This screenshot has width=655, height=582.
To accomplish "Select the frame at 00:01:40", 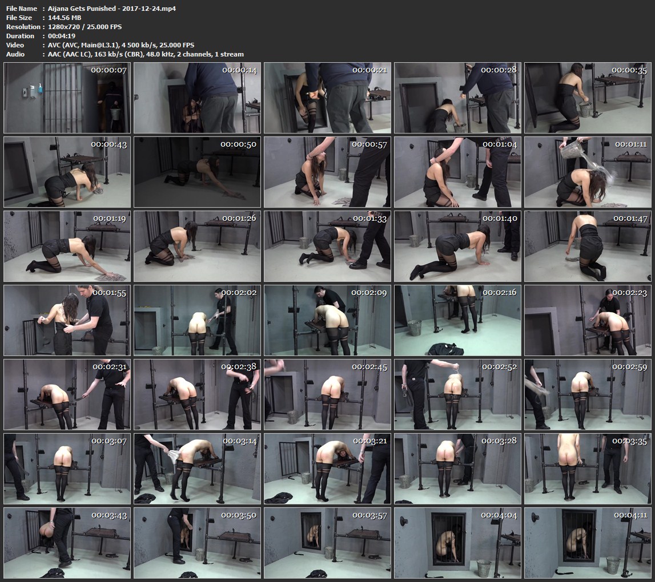I will click(x=458, y=246).
